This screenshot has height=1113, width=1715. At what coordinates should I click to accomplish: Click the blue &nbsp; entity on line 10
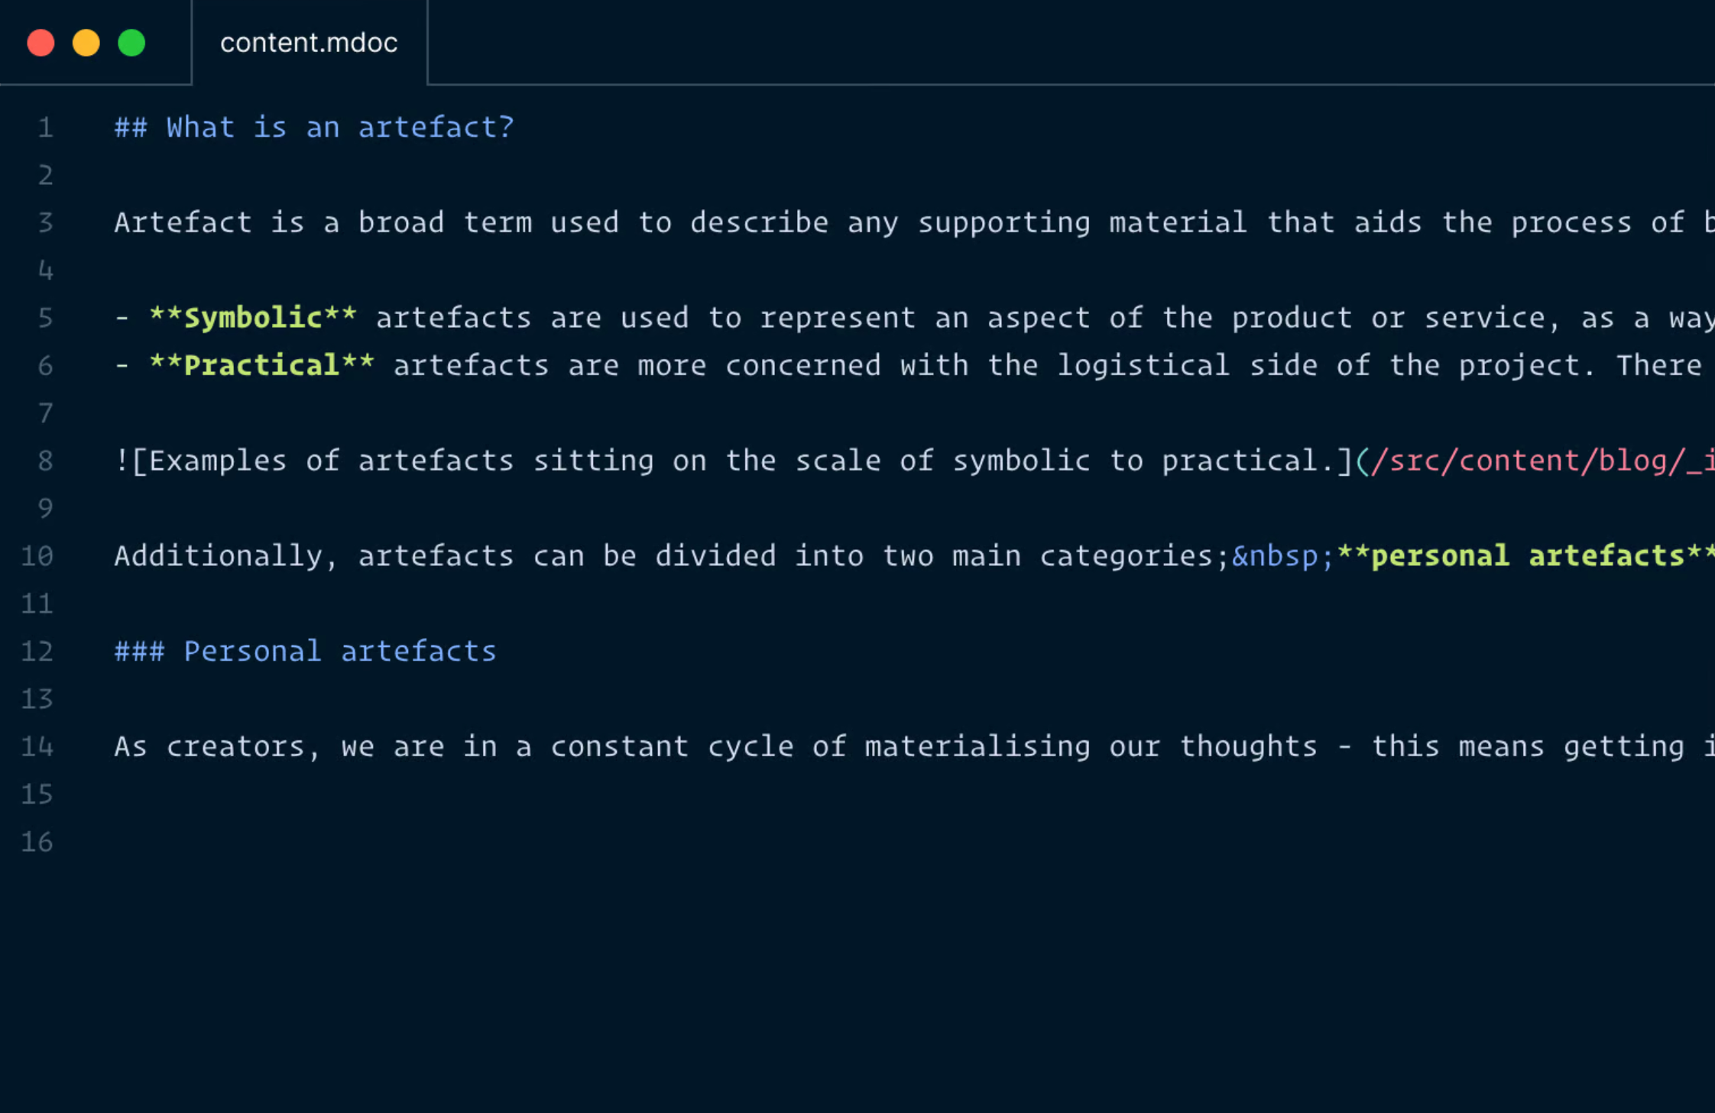click(x=1282, y=556)
